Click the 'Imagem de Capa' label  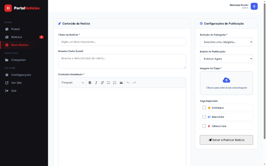coord(211,68)
